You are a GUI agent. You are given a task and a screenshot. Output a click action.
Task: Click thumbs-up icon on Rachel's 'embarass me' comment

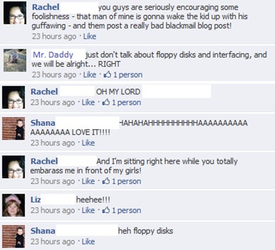(106, 181)
